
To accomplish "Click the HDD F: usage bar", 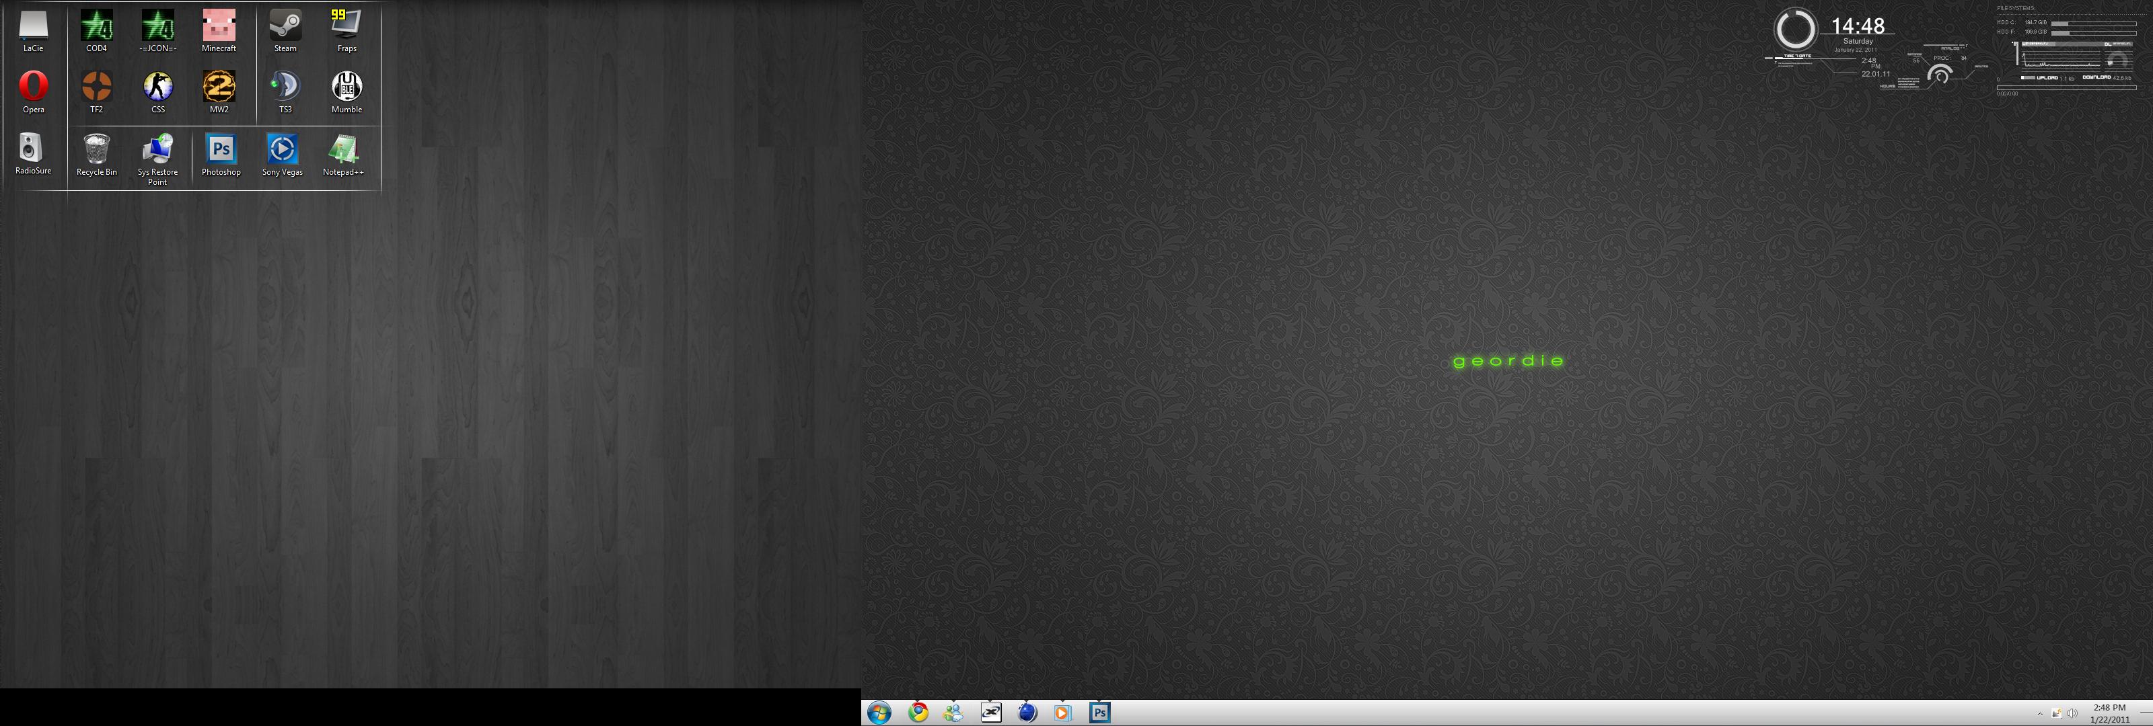I will pyautogui.click(x=2094, y=34).
